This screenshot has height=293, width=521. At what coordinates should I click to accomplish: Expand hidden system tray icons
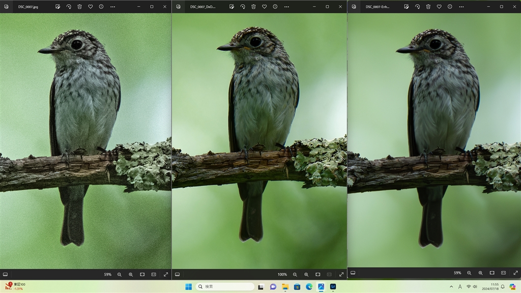pos(451,286)
